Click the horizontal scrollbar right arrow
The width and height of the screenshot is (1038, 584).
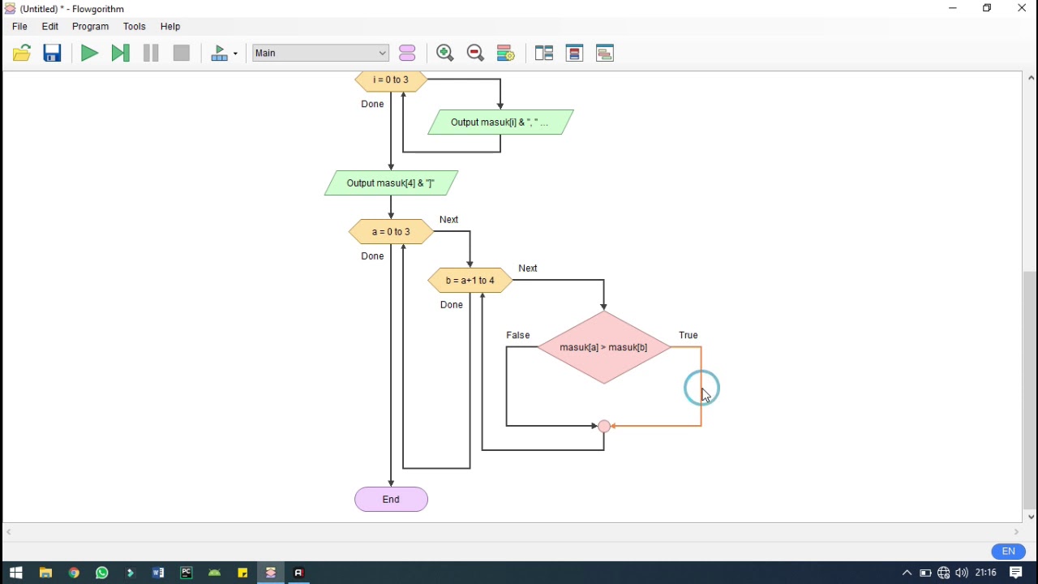point(1016,532)
